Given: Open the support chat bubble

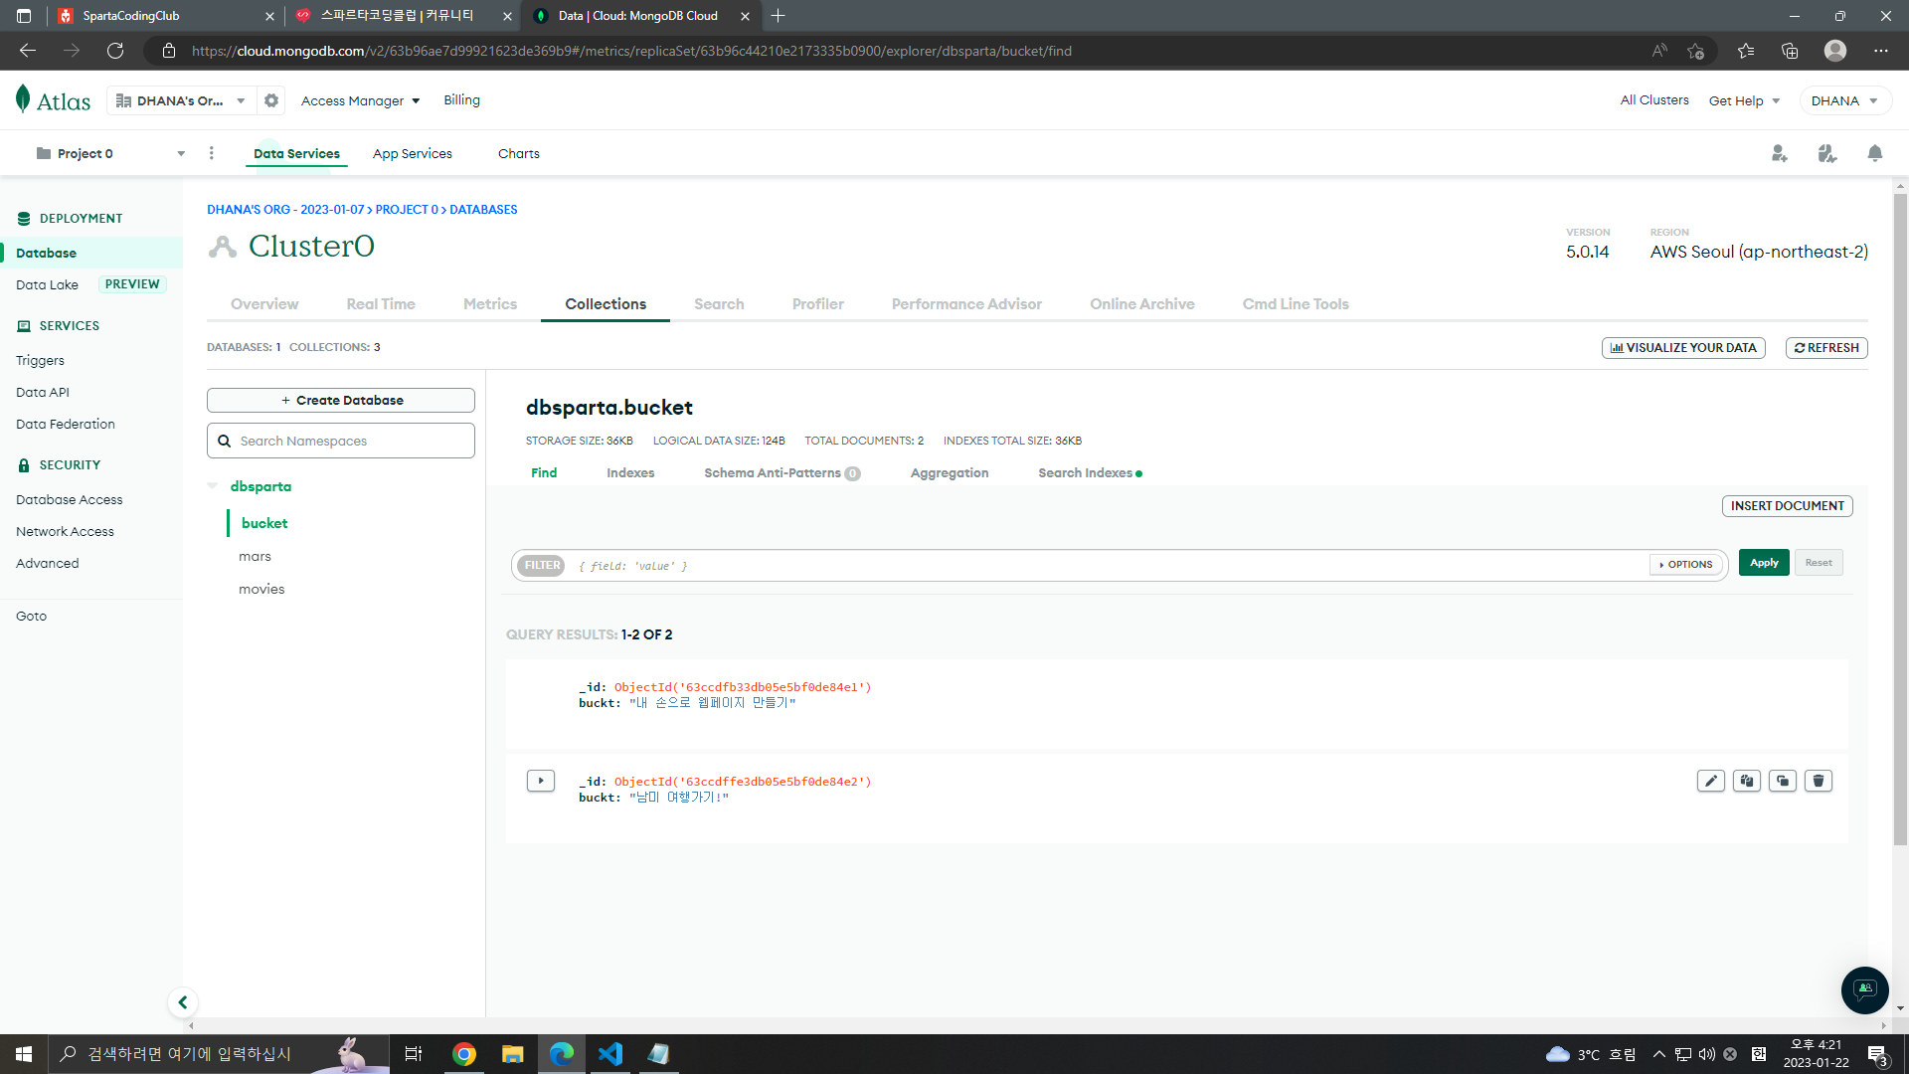Looking at the screenshot, I should [x=1865, y=989].
